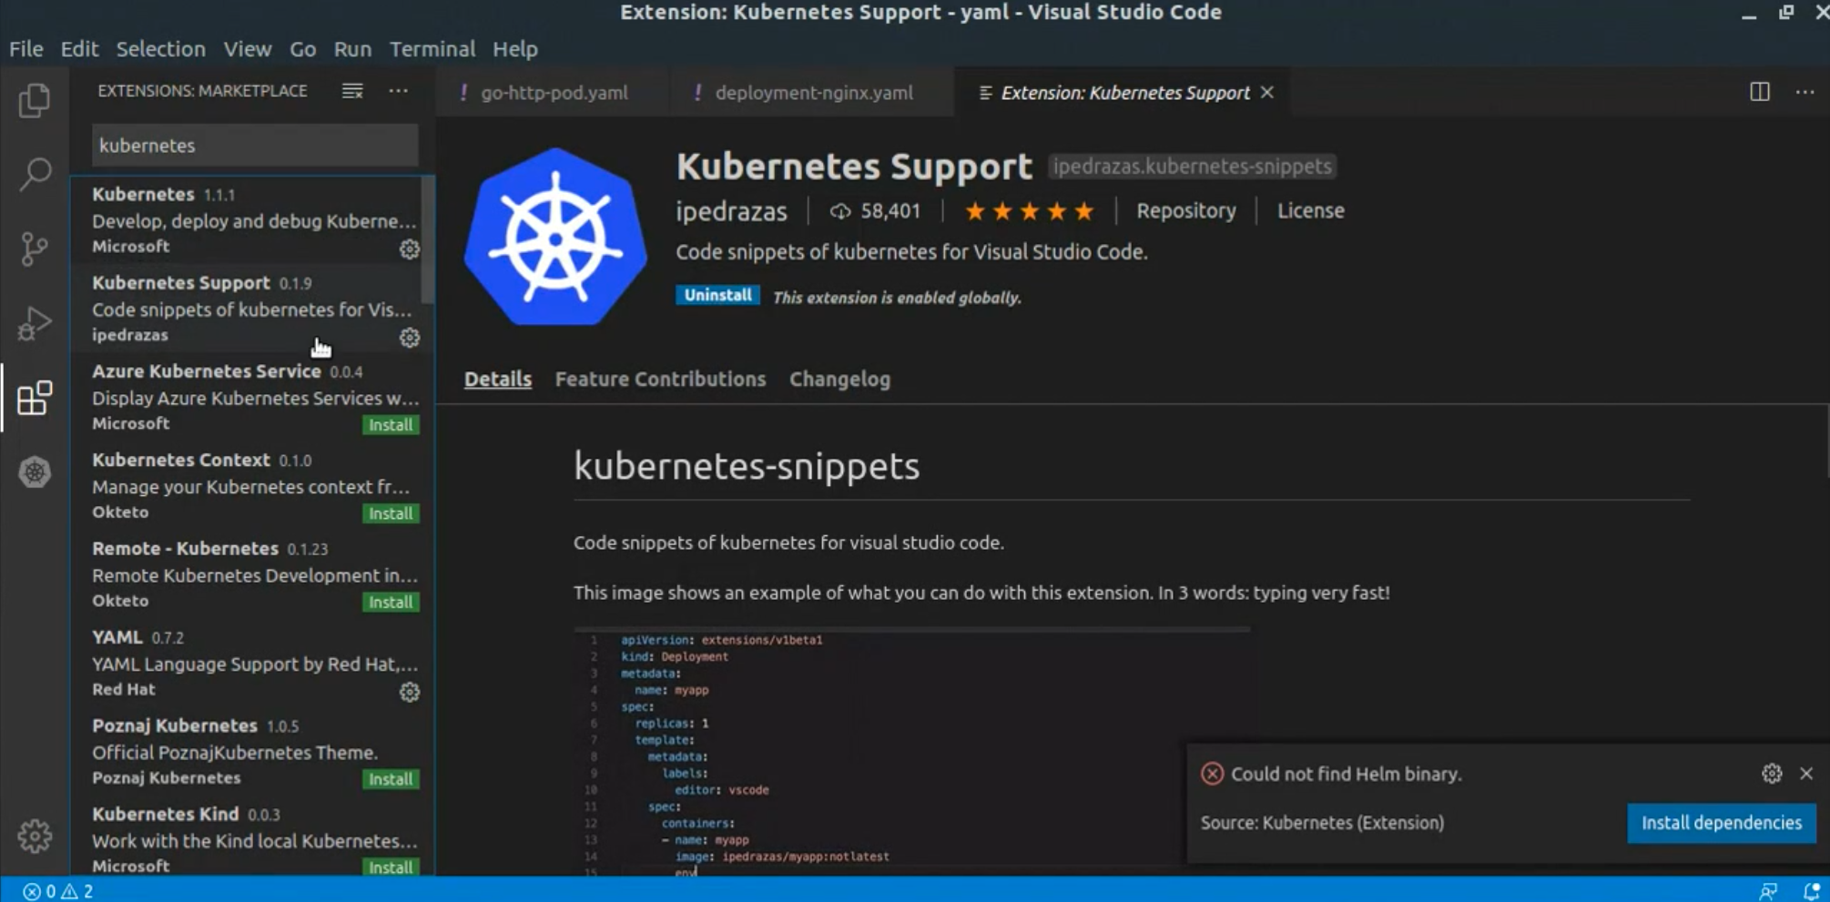
Task: Open manage gear for YAML extension
Action: (410, 692)
